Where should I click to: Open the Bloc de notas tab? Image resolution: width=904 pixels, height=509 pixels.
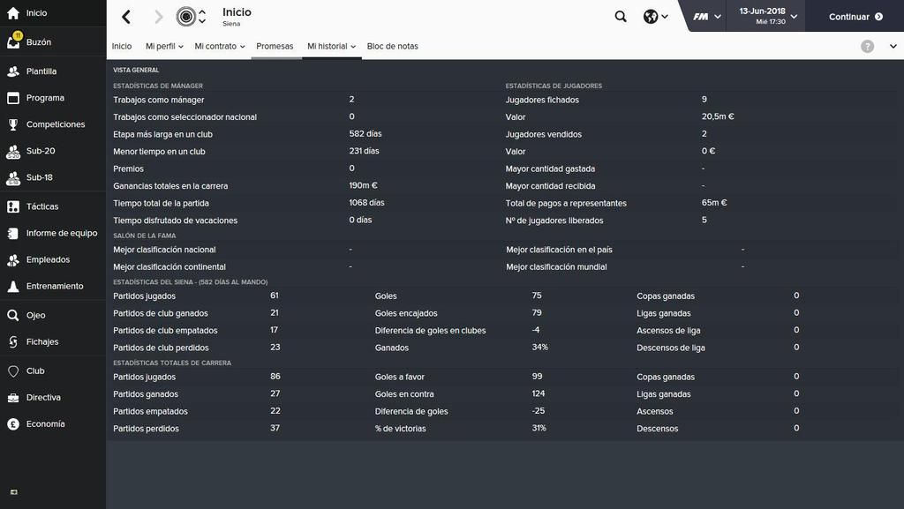coord(393,46)
